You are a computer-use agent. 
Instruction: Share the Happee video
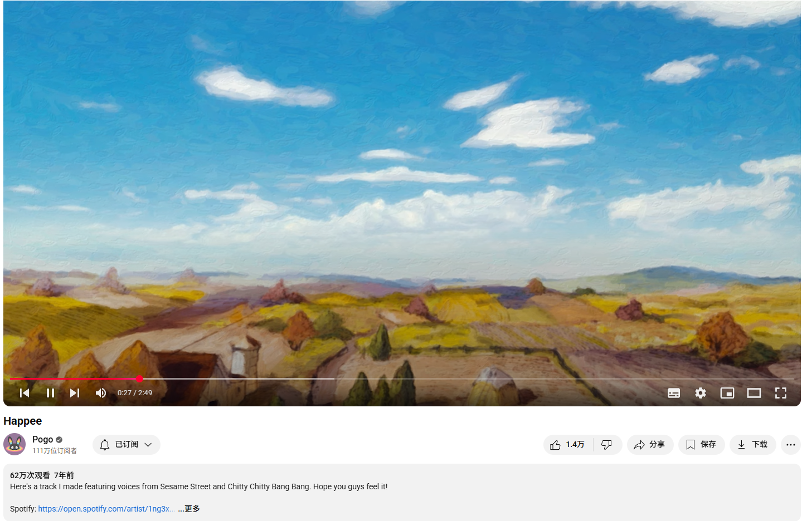(650, 445)
